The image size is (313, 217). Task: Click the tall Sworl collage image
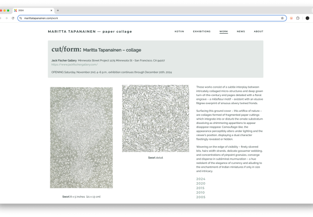pos(81,137)
